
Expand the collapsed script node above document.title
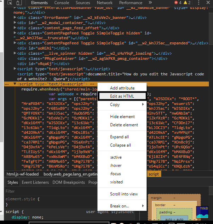point(15,69)
